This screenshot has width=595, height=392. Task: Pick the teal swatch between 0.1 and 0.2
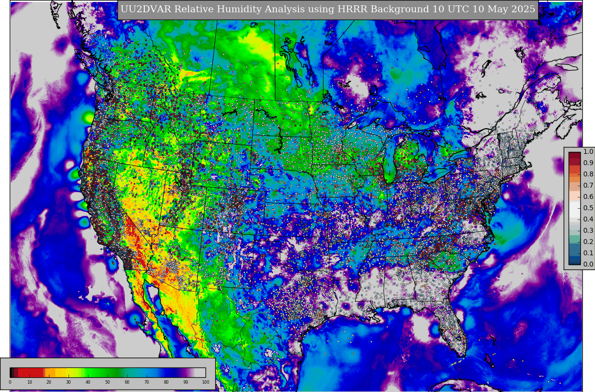point(574,247)
